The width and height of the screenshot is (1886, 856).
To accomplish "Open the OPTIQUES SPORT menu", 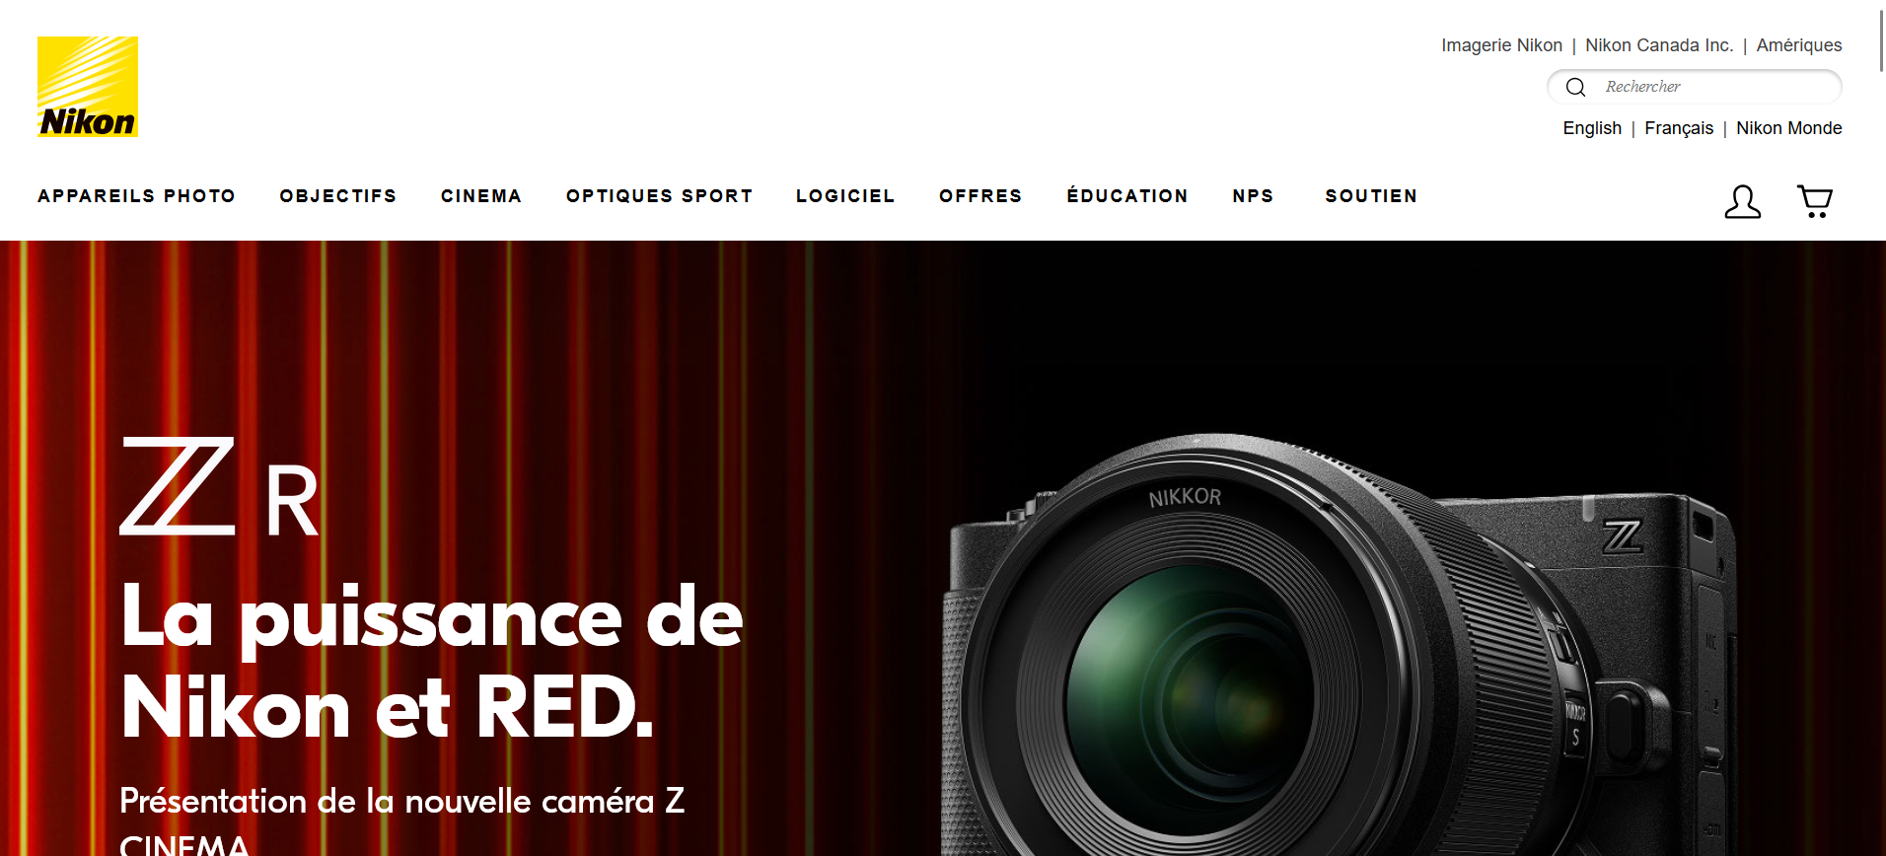I will click(660, 196).
